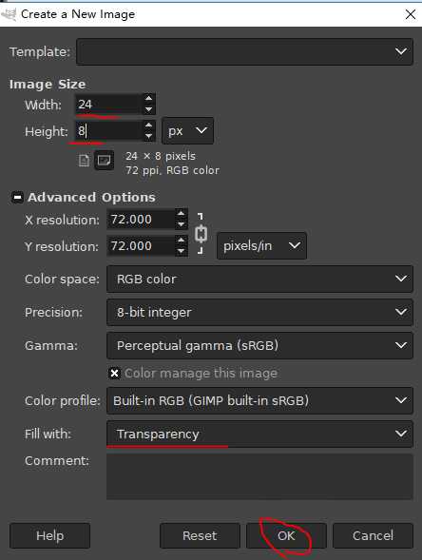422x560 pixels.
Task: Click the Reset button
Action: 200,535
